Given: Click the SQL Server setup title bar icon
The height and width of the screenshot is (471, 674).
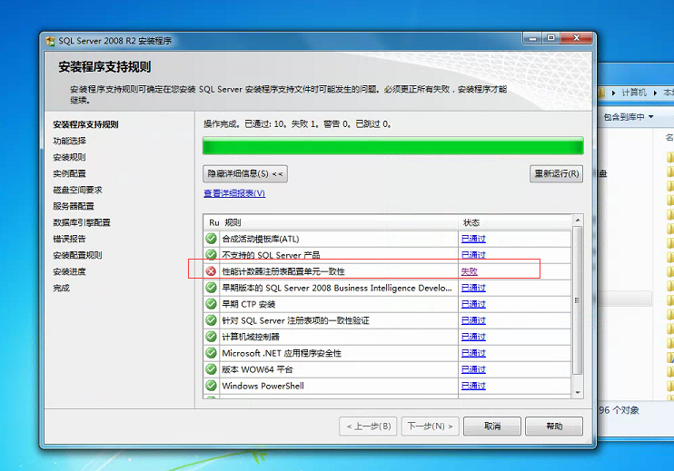Looking at the screenshot, I should [x=50, y=41].
